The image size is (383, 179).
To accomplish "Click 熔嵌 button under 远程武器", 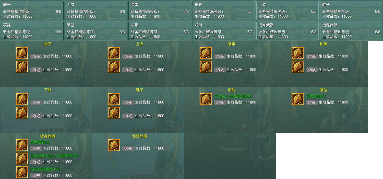I will point(128,149).
